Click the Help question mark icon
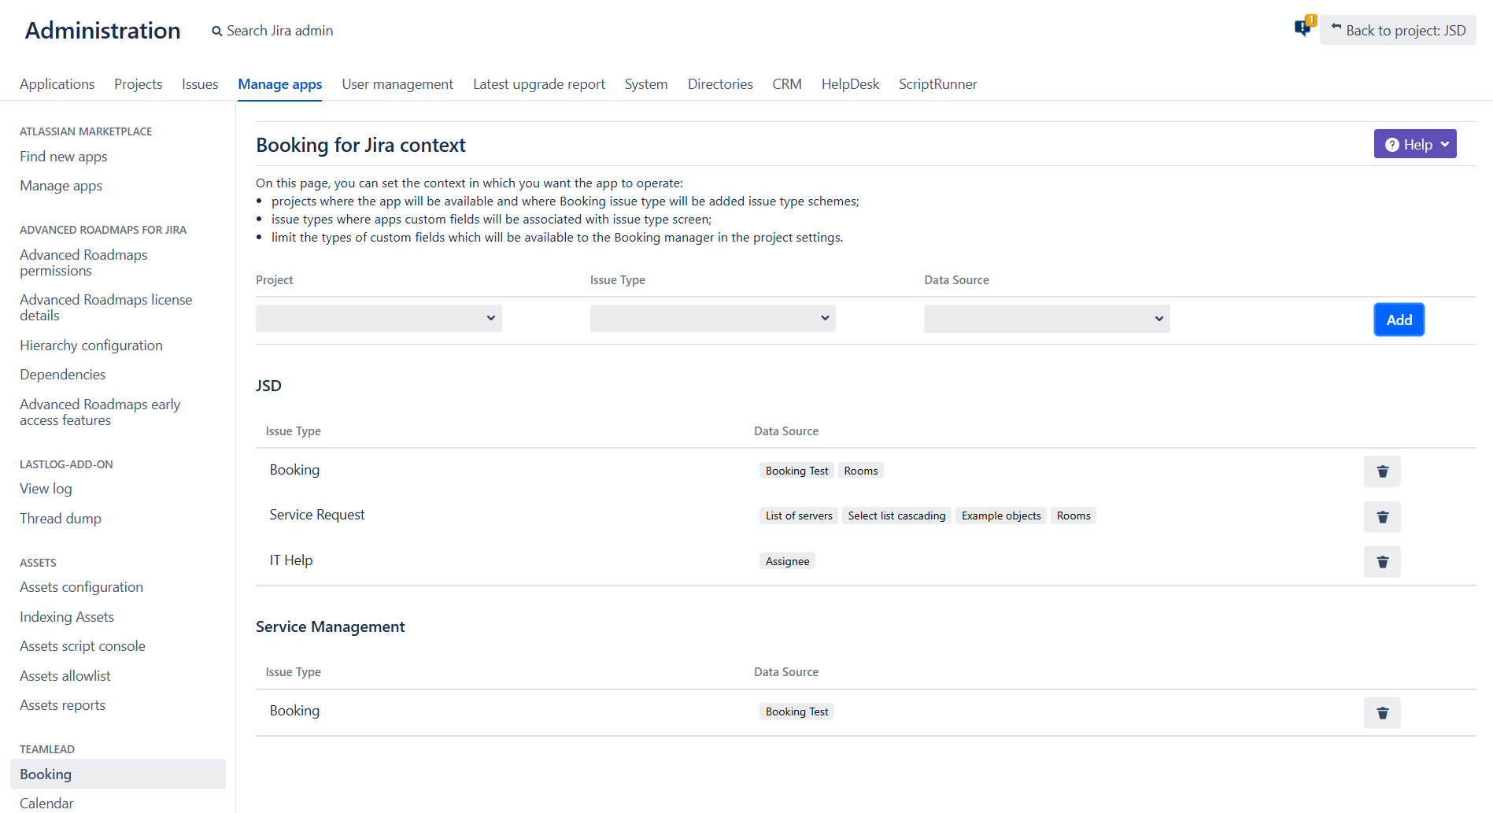 point(1391,145)
